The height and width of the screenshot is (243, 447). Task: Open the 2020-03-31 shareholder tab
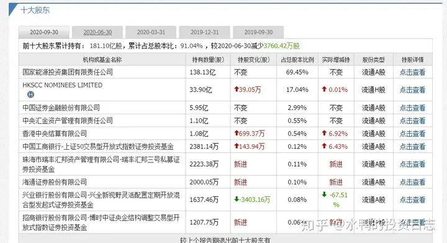[x=151, y=32]
